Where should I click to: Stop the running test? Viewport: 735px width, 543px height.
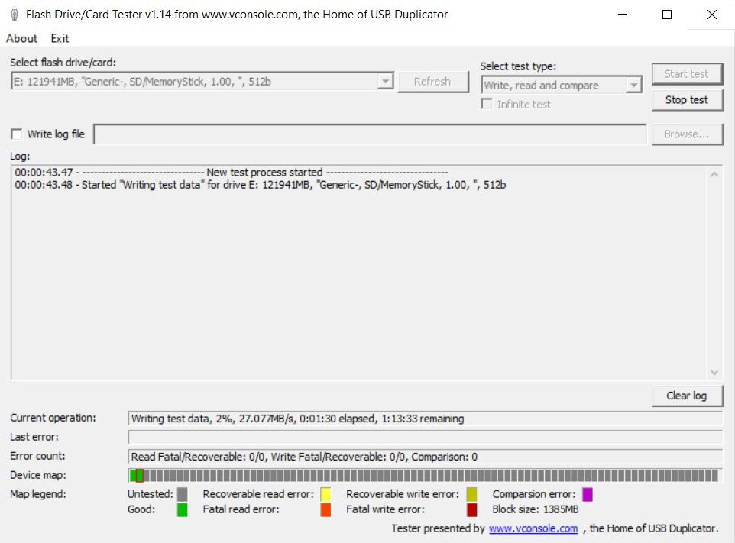687,100
